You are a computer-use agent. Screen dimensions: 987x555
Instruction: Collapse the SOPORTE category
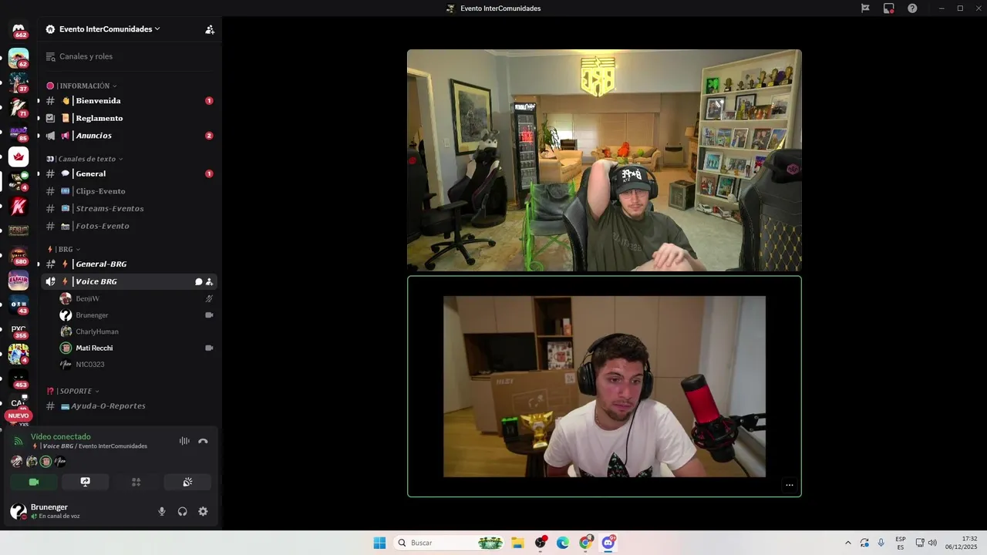(x=73, y=391)
